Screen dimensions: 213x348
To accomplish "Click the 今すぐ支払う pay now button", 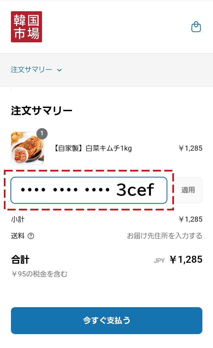I will (106, 320).
